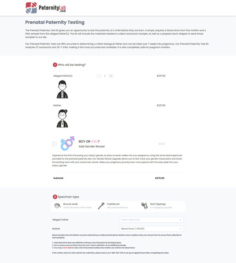The height and width of the screenshot is (263, 236).
Task: Click the toothbrush specimen icon
Action: pos(101,205)
